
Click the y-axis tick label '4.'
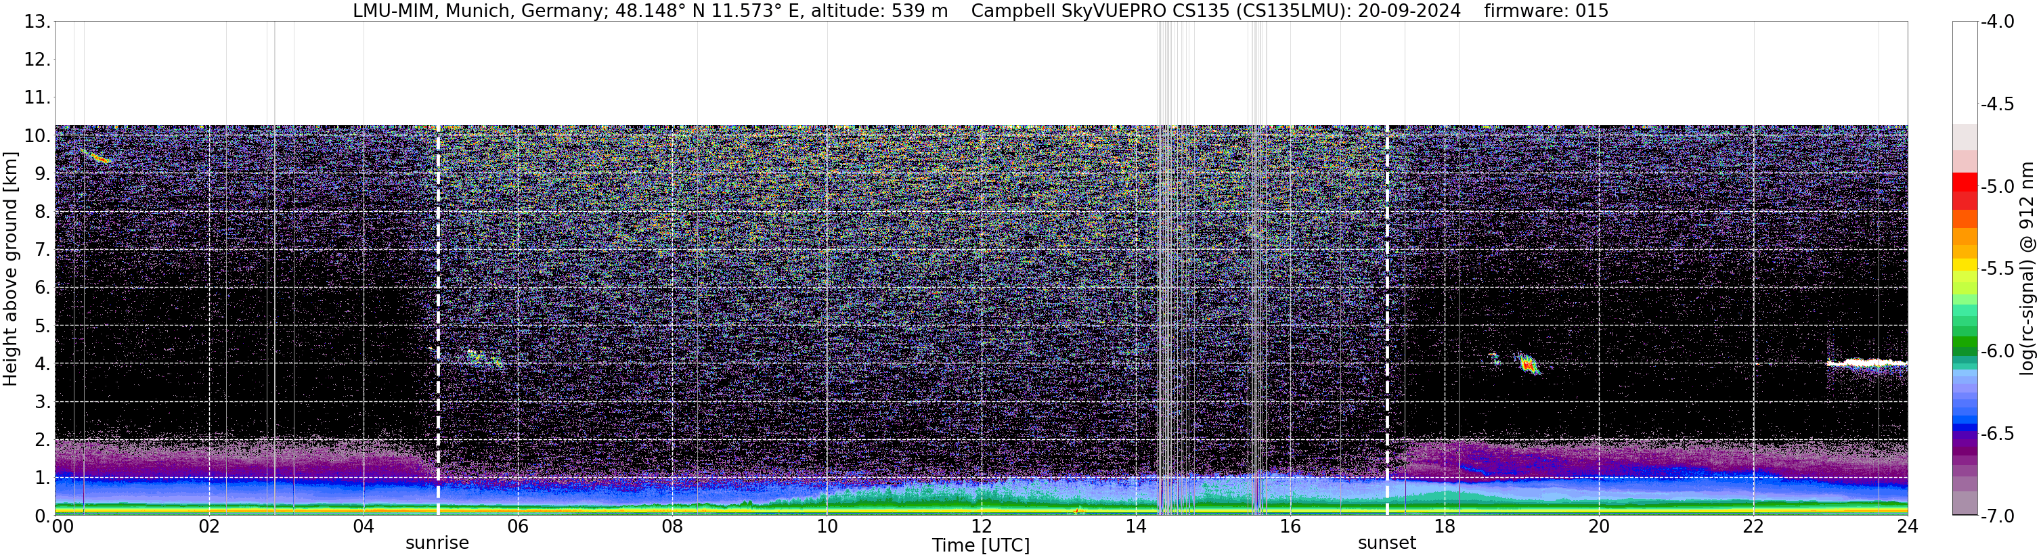[x=42, y=364]
